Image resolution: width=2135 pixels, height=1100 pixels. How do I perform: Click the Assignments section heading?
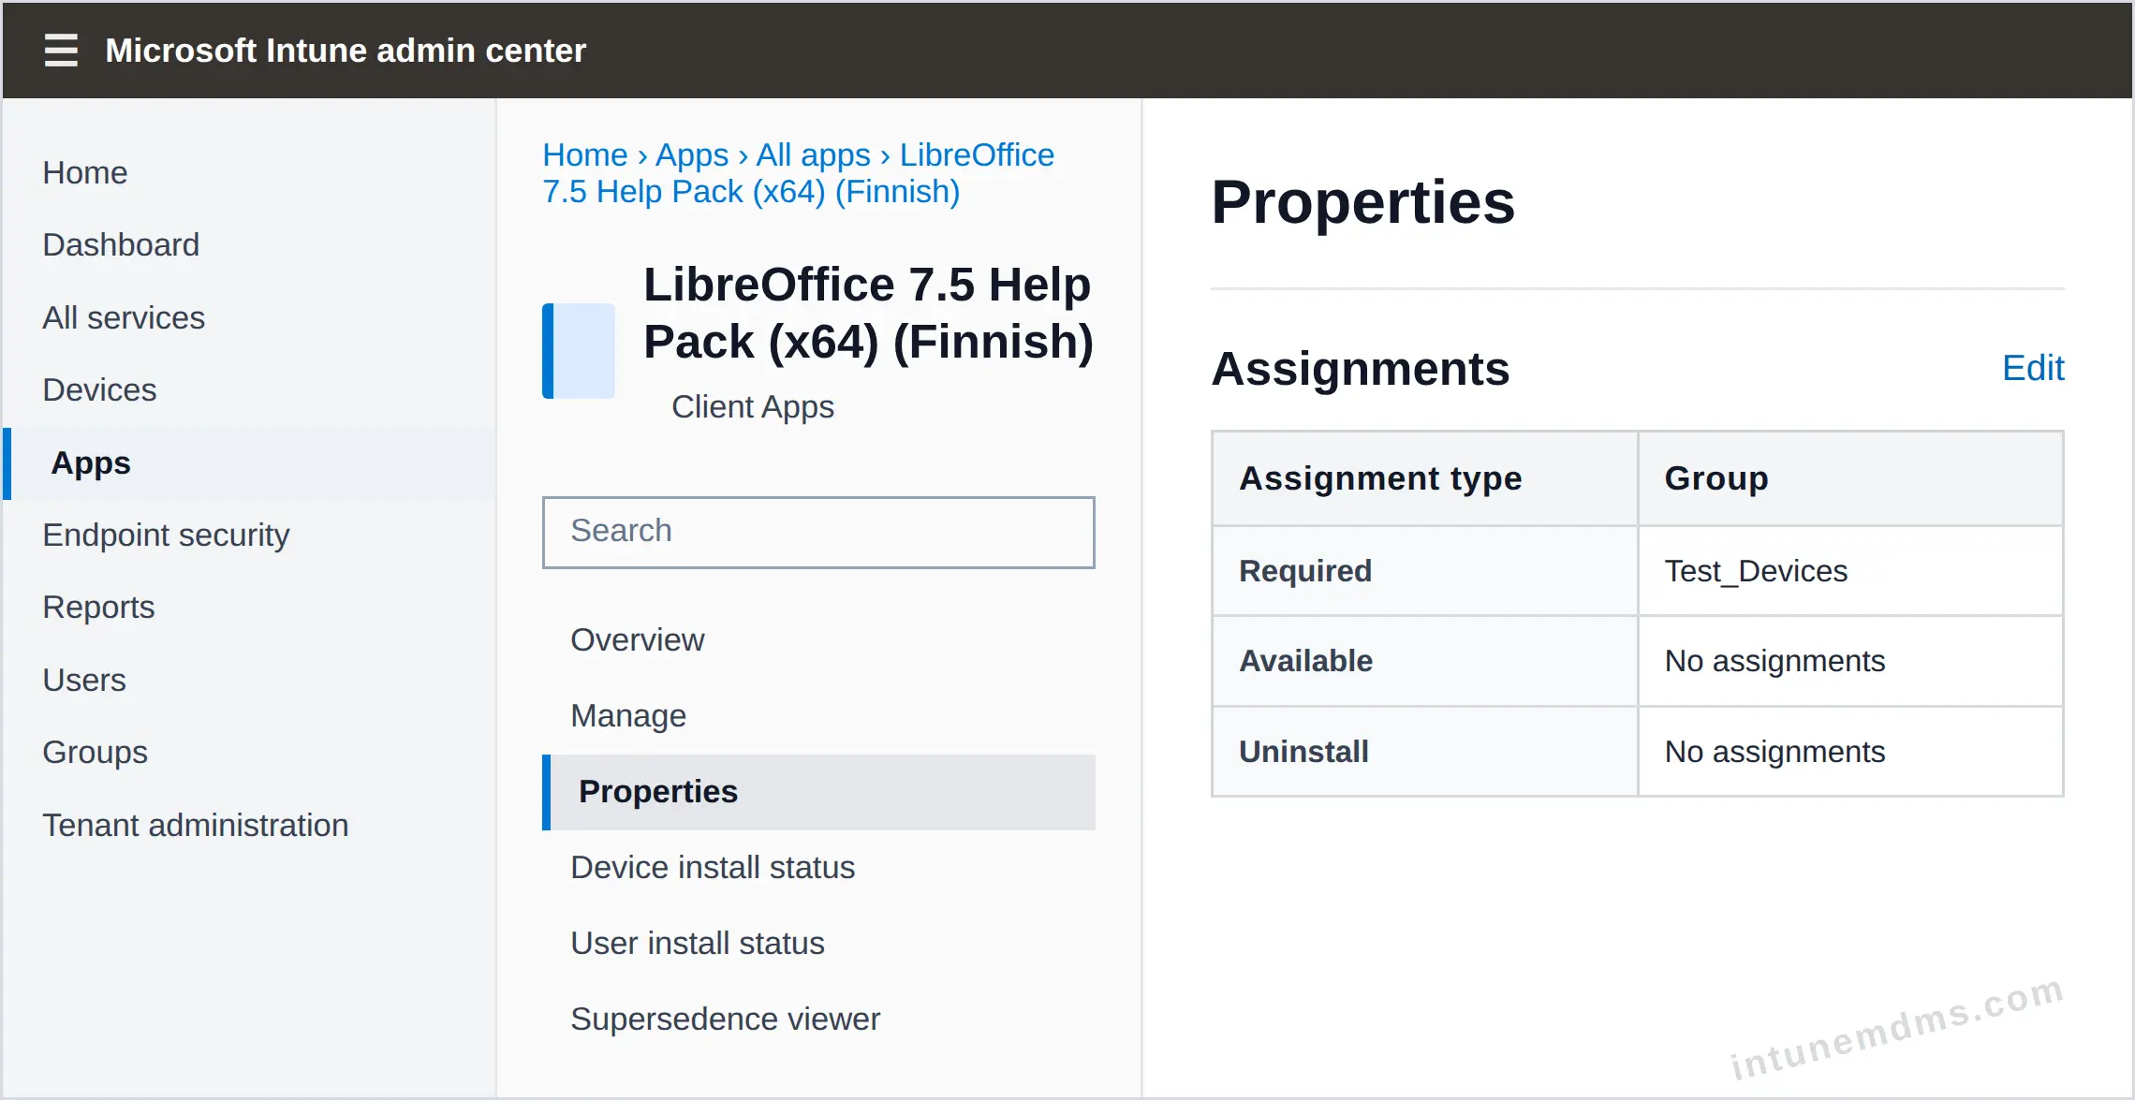pyautogui.click(x=1361, y=369)
